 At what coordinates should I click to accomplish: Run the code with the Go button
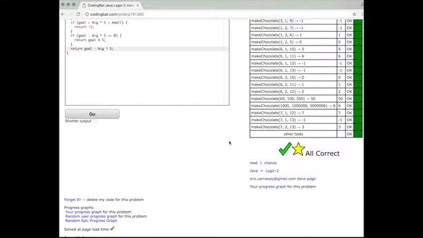click(93, 114)
